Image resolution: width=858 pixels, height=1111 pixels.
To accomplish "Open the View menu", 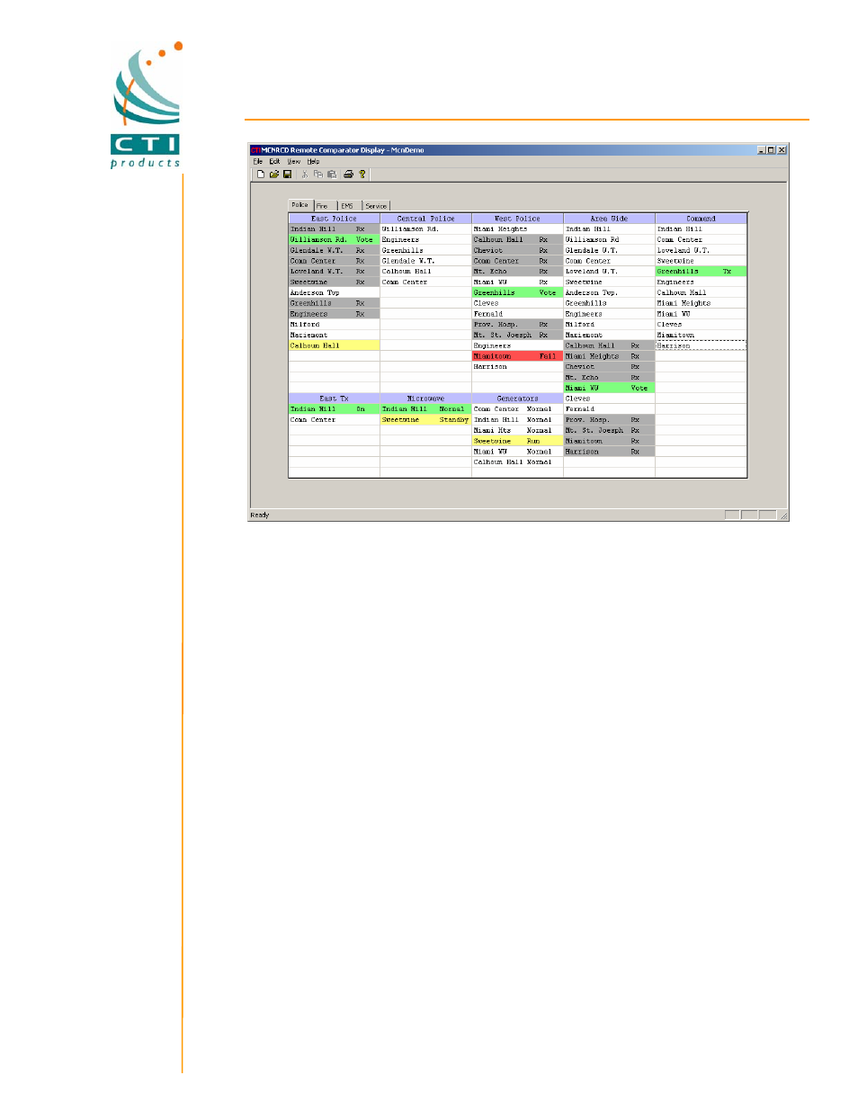I will point(294,162).
